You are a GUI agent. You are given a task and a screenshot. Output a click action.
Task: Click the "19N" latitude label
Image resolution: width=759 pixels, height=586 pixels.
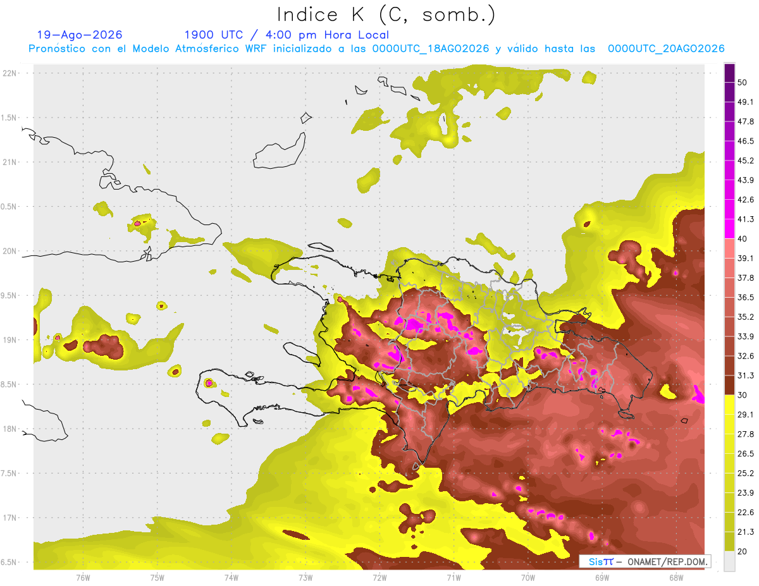click(x=11, y=340)
